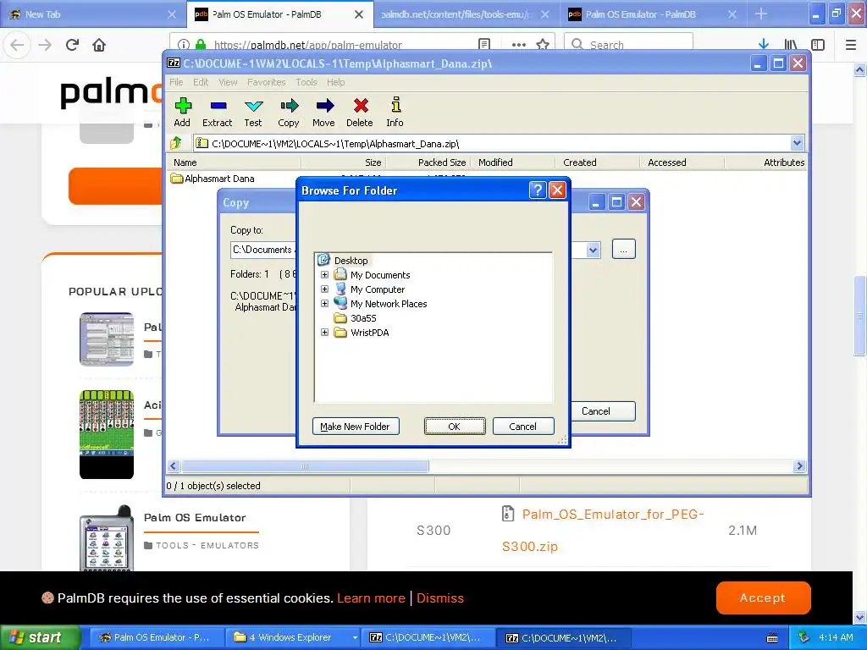Sort file list by Name column
Screen dimensions: 867x650
pos(234,162)
